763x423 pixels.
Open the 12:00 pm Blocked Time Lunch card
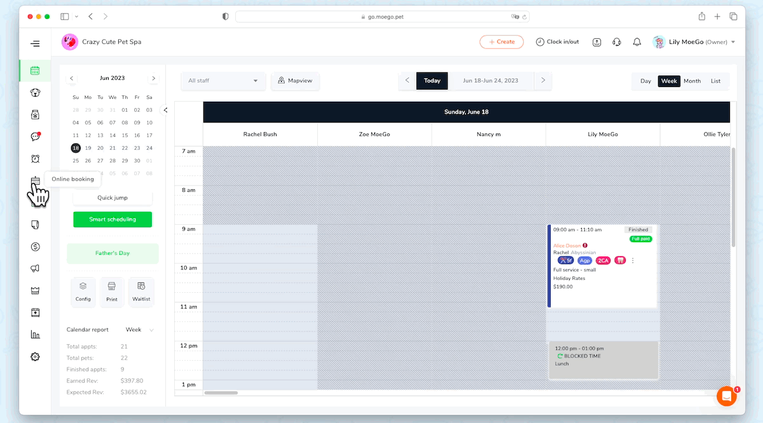point(603,360)
